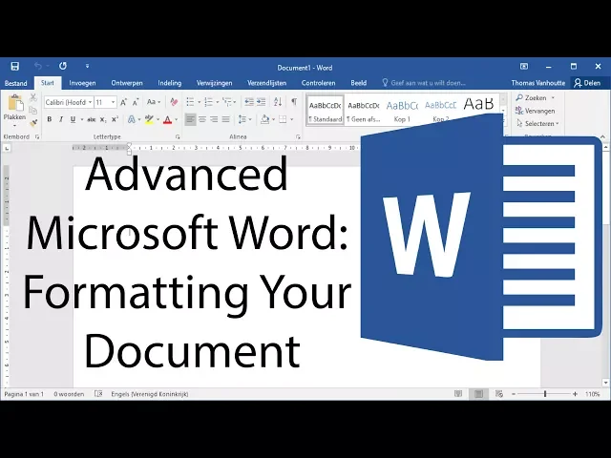Cut selection with the scissors icon
This screenshot has width=611, height=458.
33,97
